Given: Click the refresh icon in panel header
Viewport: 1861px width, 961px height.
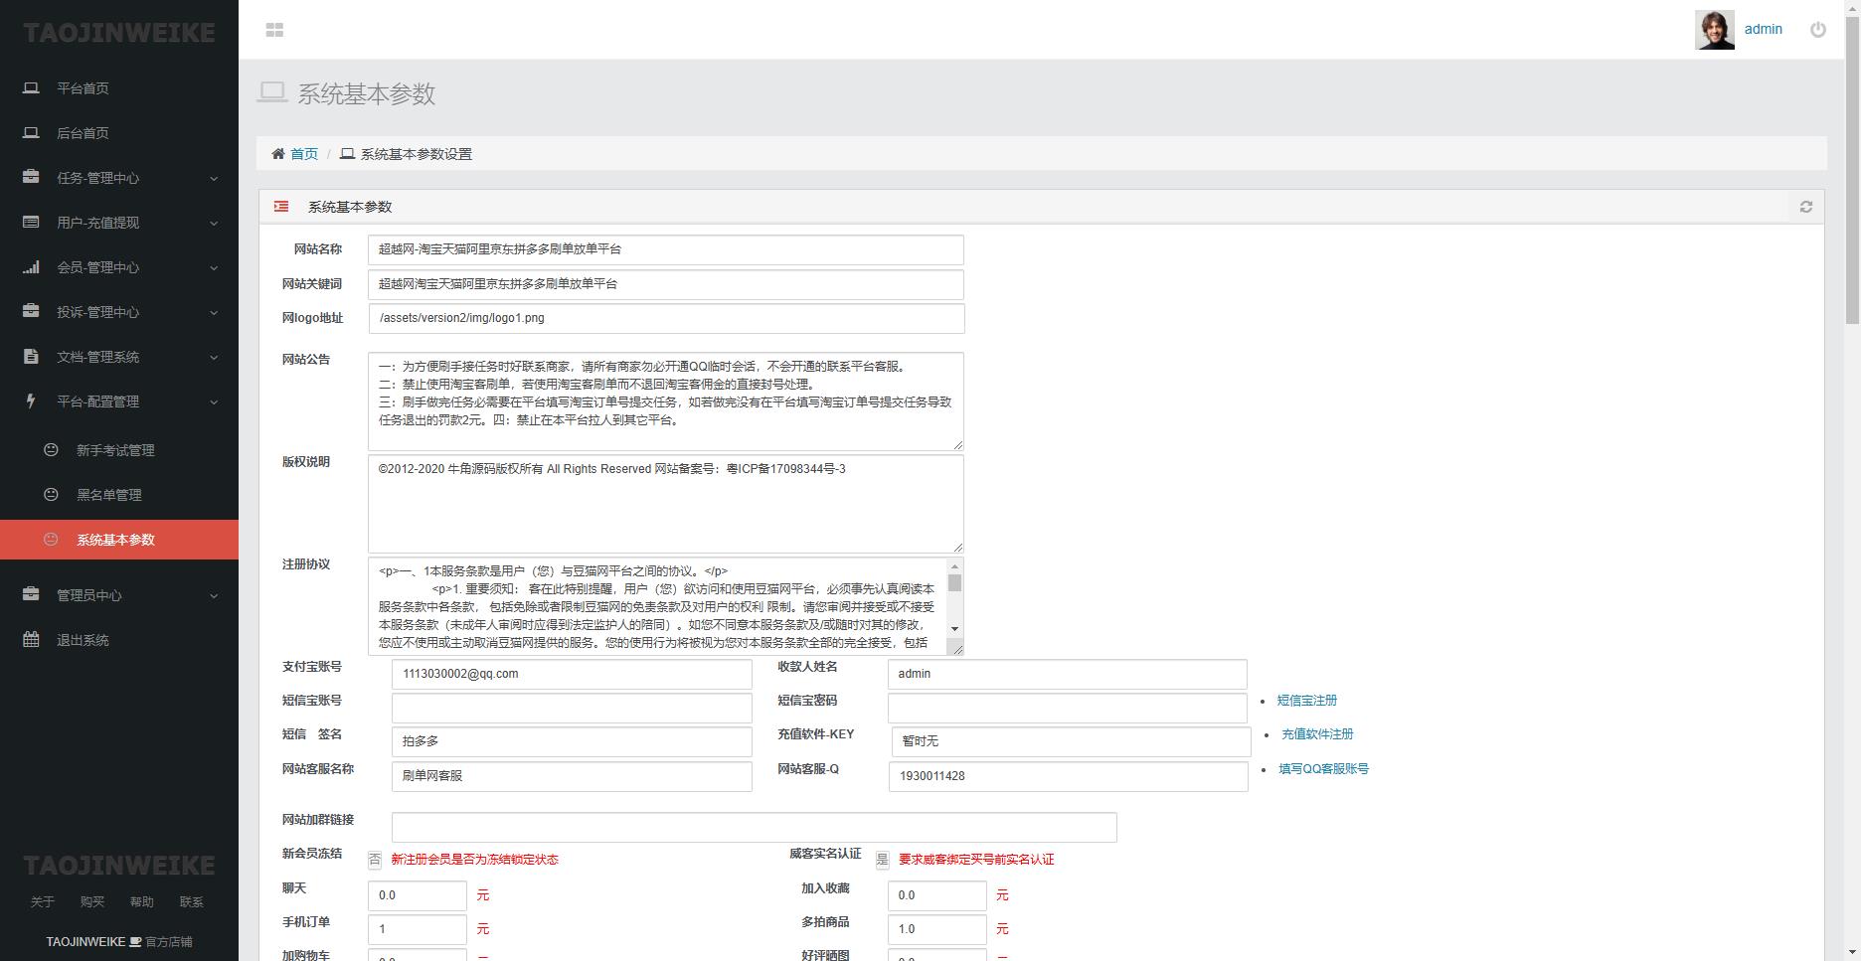Looking at the screenshot, I should (1805, 207).
